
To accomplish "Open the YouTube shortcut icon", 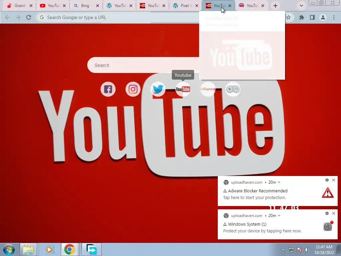I will point(183,89).
